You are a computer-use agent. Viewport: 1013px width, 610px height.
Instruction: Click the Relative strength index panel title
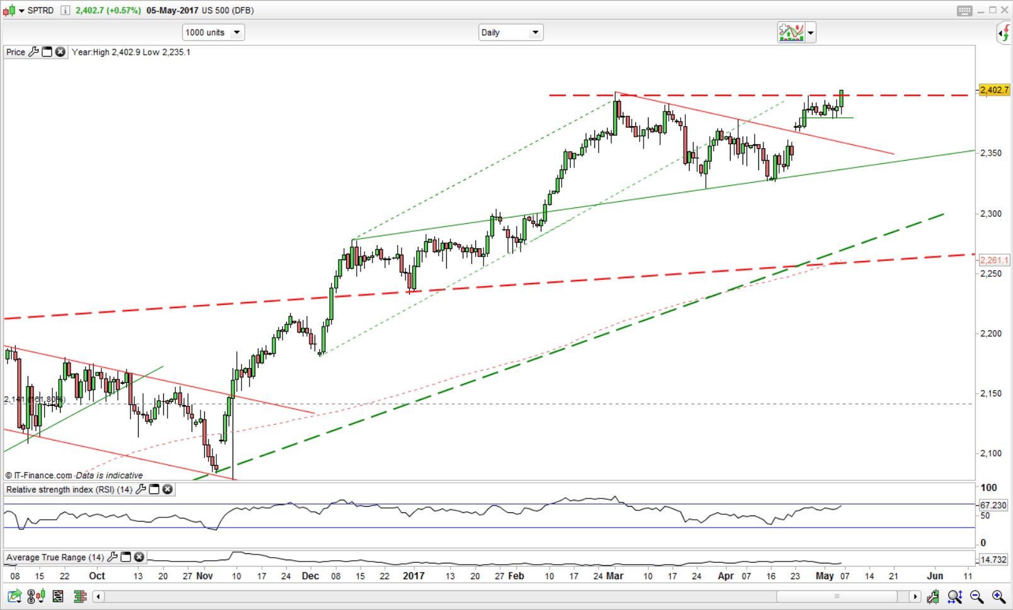[68, 490]
